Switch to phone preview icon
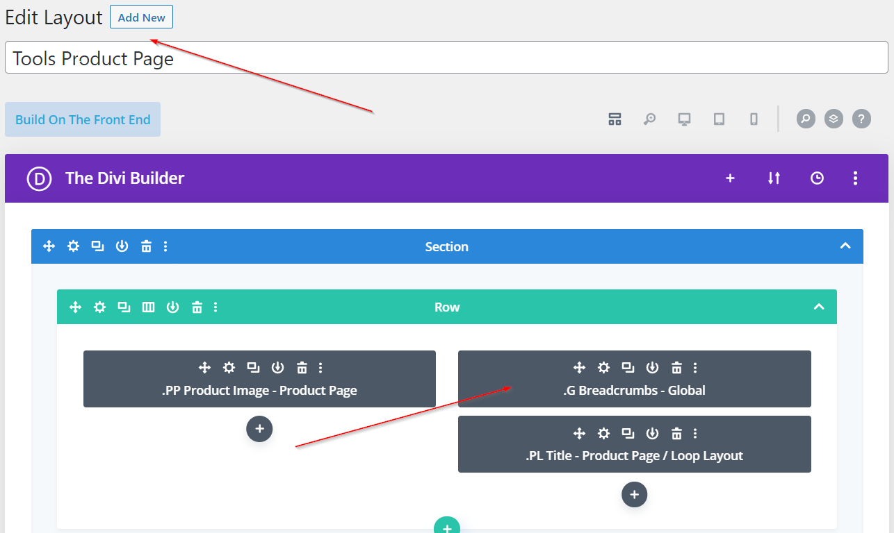This screenshot has height=533, width=894. (754, 119)
